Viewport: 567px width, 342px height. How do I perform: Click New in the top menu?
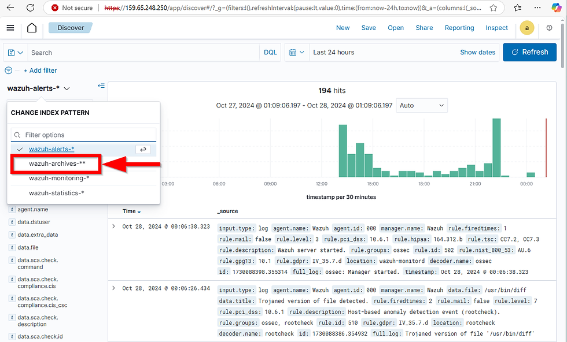tap(343, 28)
